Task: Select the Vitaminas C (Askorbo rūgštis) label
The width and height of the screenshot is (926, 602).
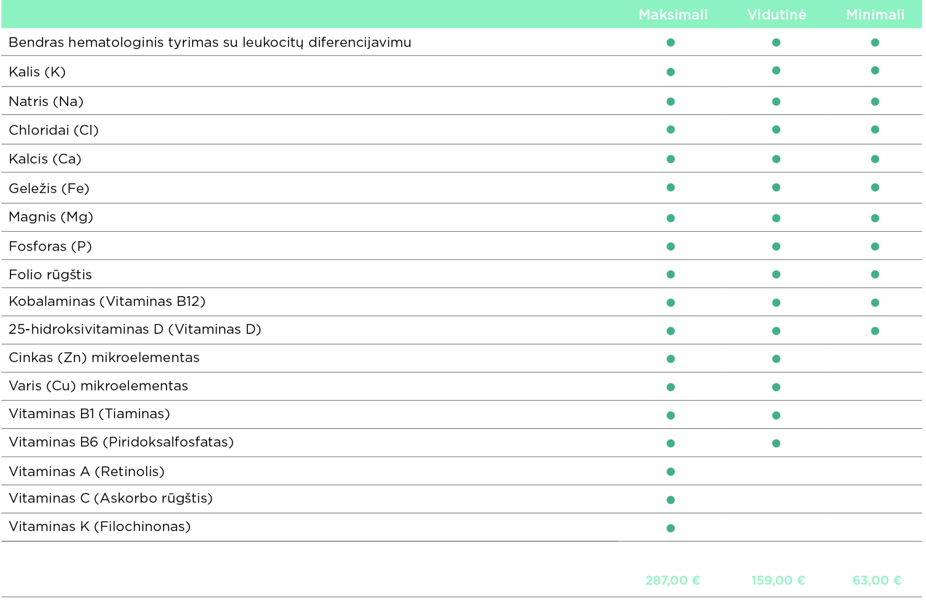Action: click(x=110, y=498)
